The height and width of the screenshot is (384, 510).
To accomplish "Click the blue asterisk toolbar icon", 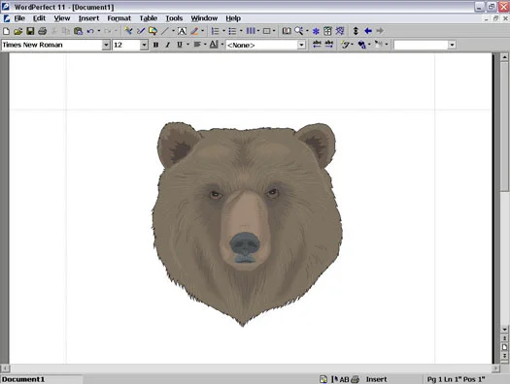I will 316,31.
